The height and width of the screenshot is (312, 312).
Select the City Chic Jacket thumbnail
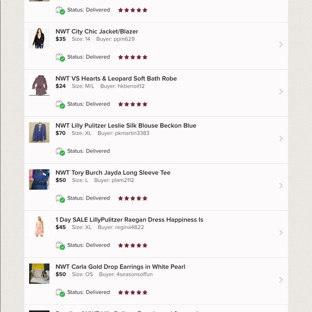(x=39, y=38)
